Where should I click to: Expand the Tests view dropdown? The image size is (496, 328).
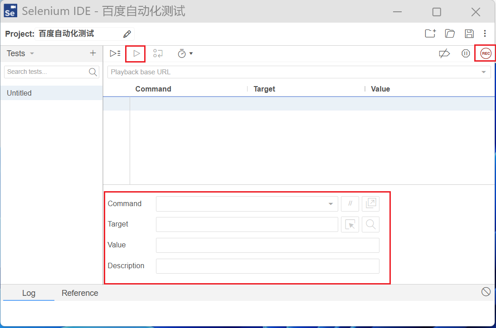tap(32, 53)
